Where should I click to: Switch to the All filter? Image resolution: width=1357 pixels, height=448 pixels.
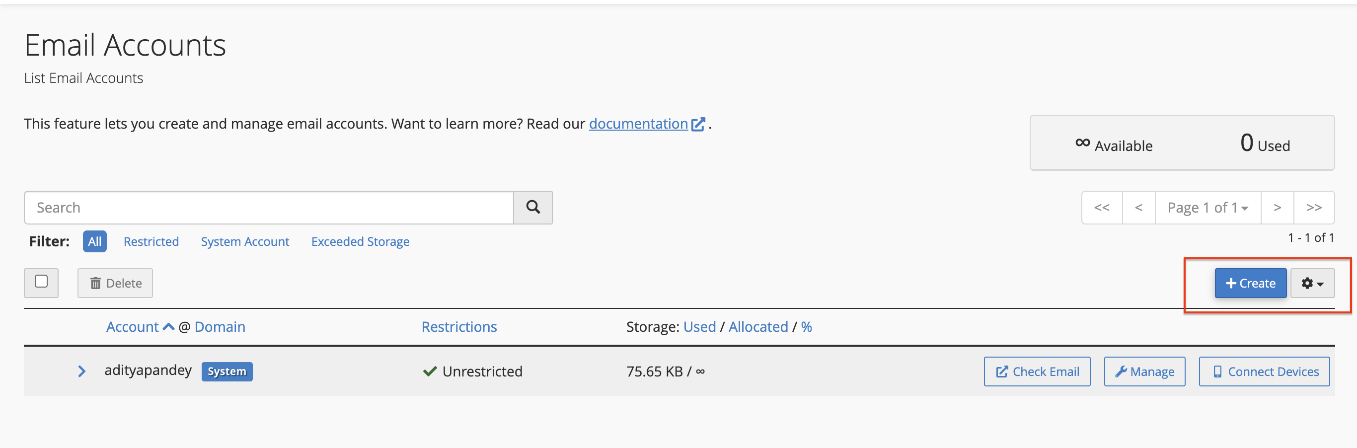pos(94,241)
